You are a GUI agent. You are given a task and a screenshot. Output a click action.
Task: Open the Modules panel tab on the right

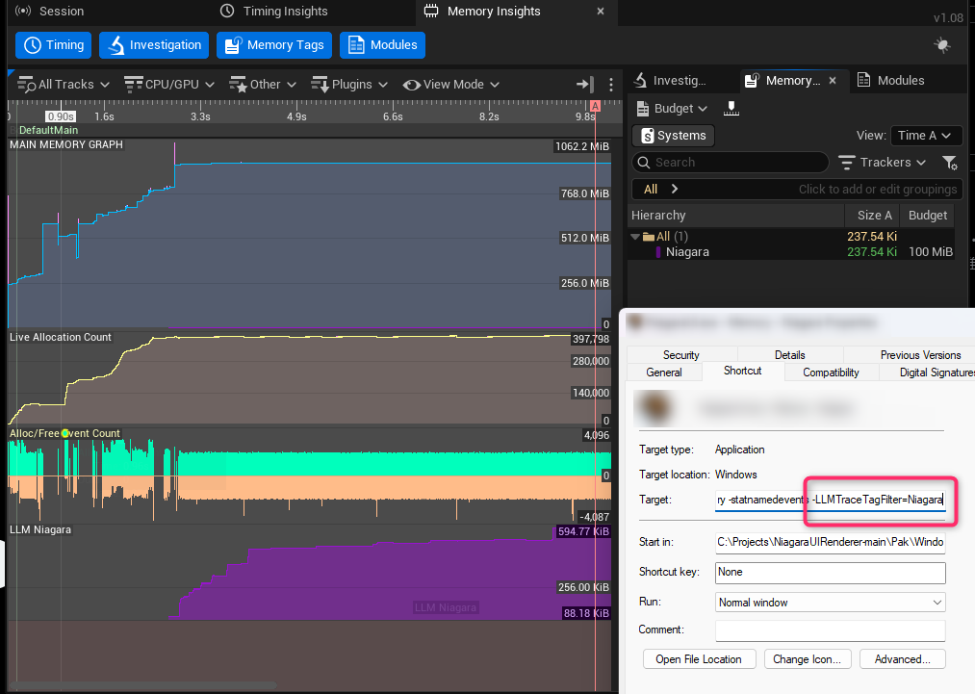[x=891, y=80]
